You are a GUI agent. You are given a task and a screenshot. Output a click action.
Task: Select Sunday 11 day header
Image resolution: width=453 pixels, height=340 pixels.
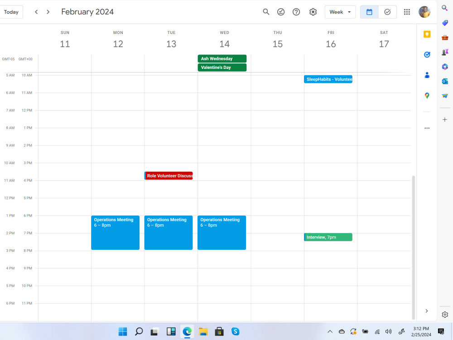point(65,44)
